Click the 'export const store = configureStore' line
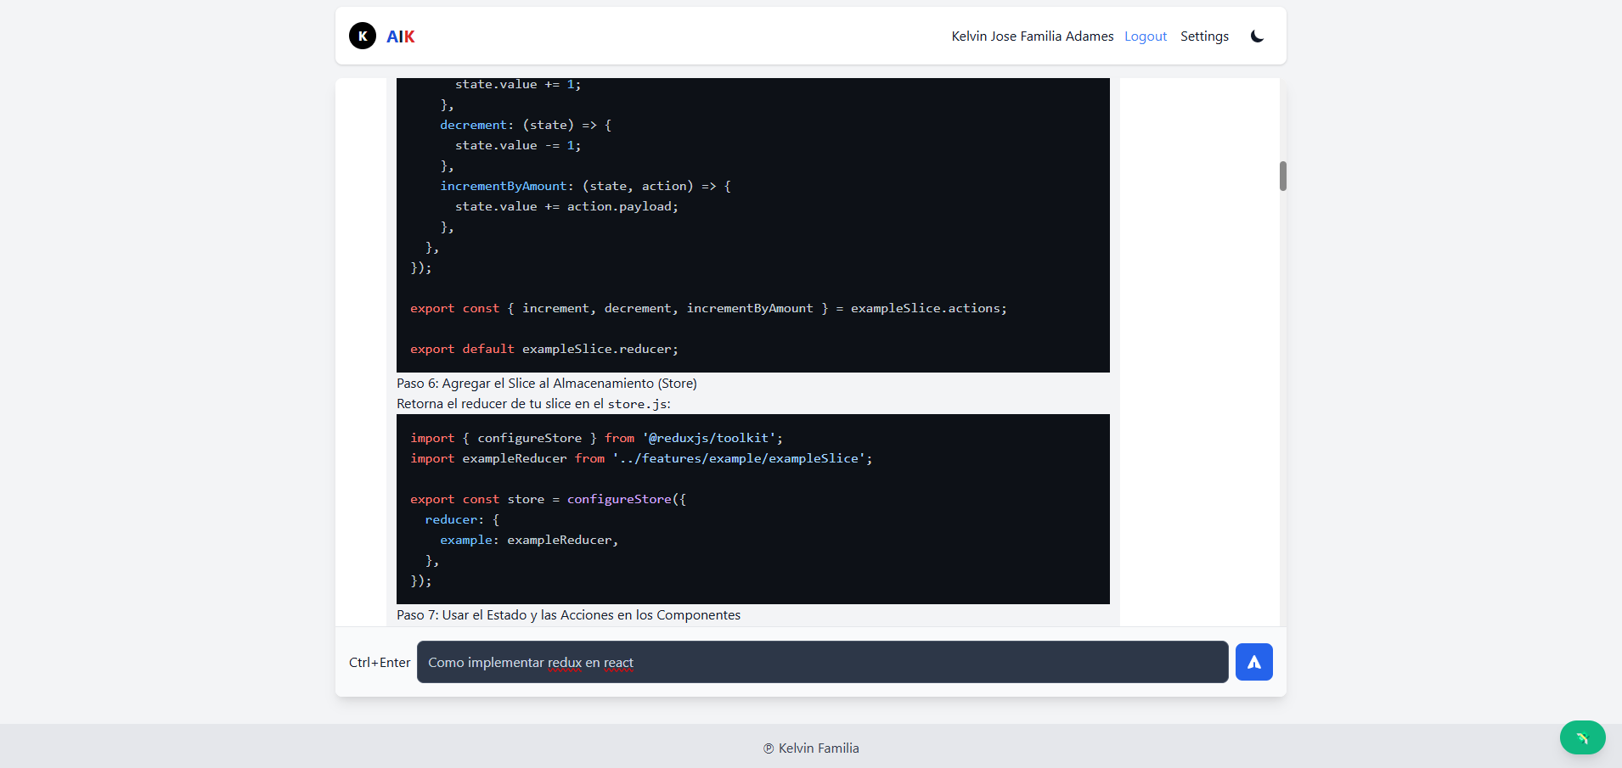The width and height of the screenshot is (1622, 768). click(x=549, y=499)
